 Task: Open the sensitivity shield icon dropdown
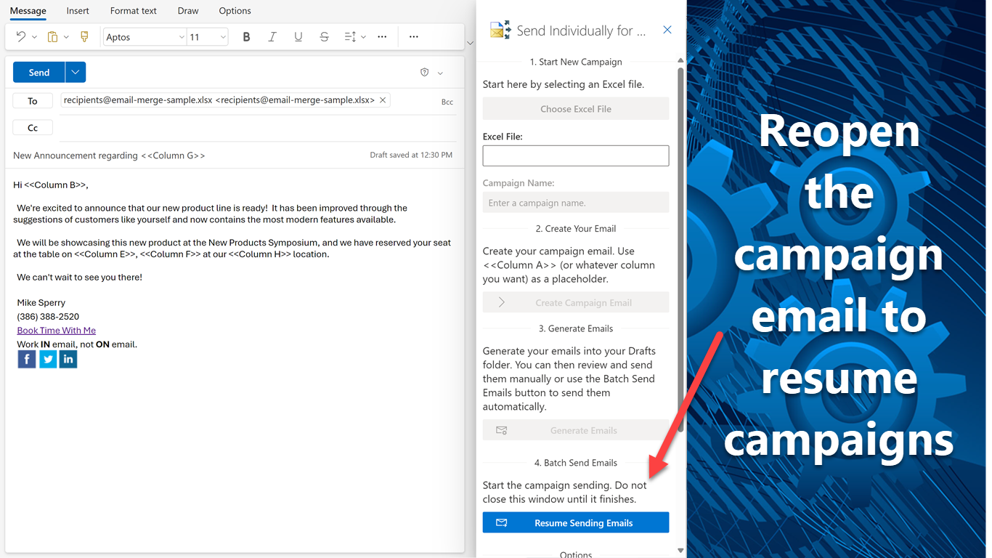point(431,73)
